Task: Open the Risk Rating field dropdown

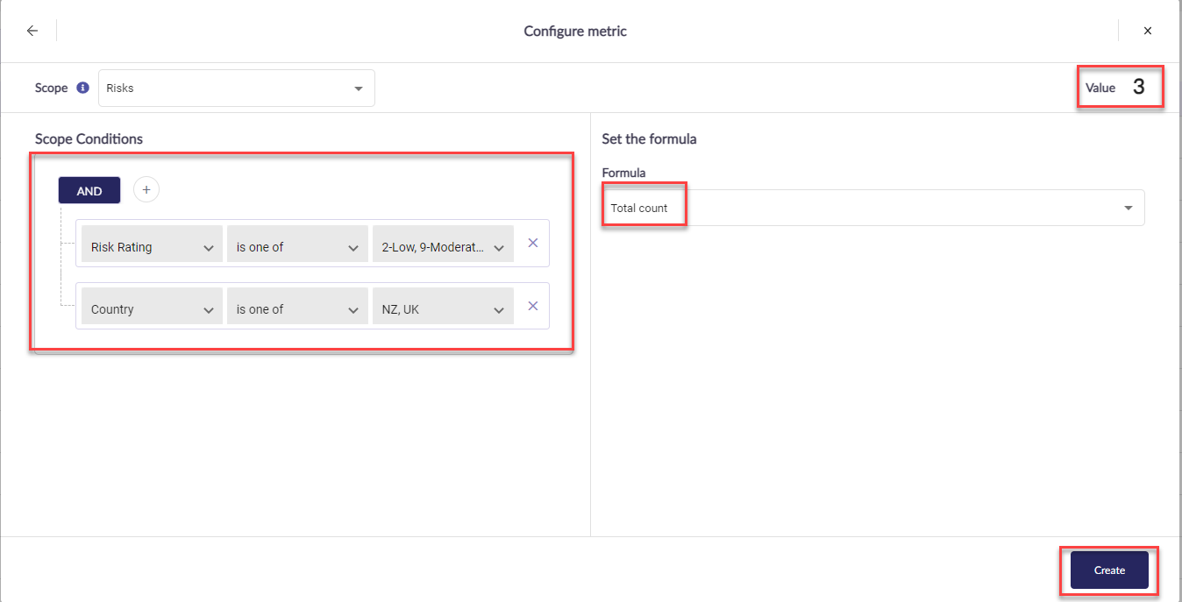Action: (152, 244)
